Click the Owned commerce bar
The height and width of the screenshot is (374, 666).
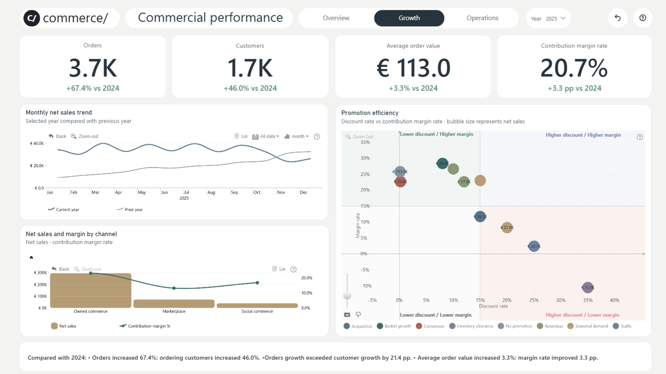pyautogui.click(x=91, y=291)
